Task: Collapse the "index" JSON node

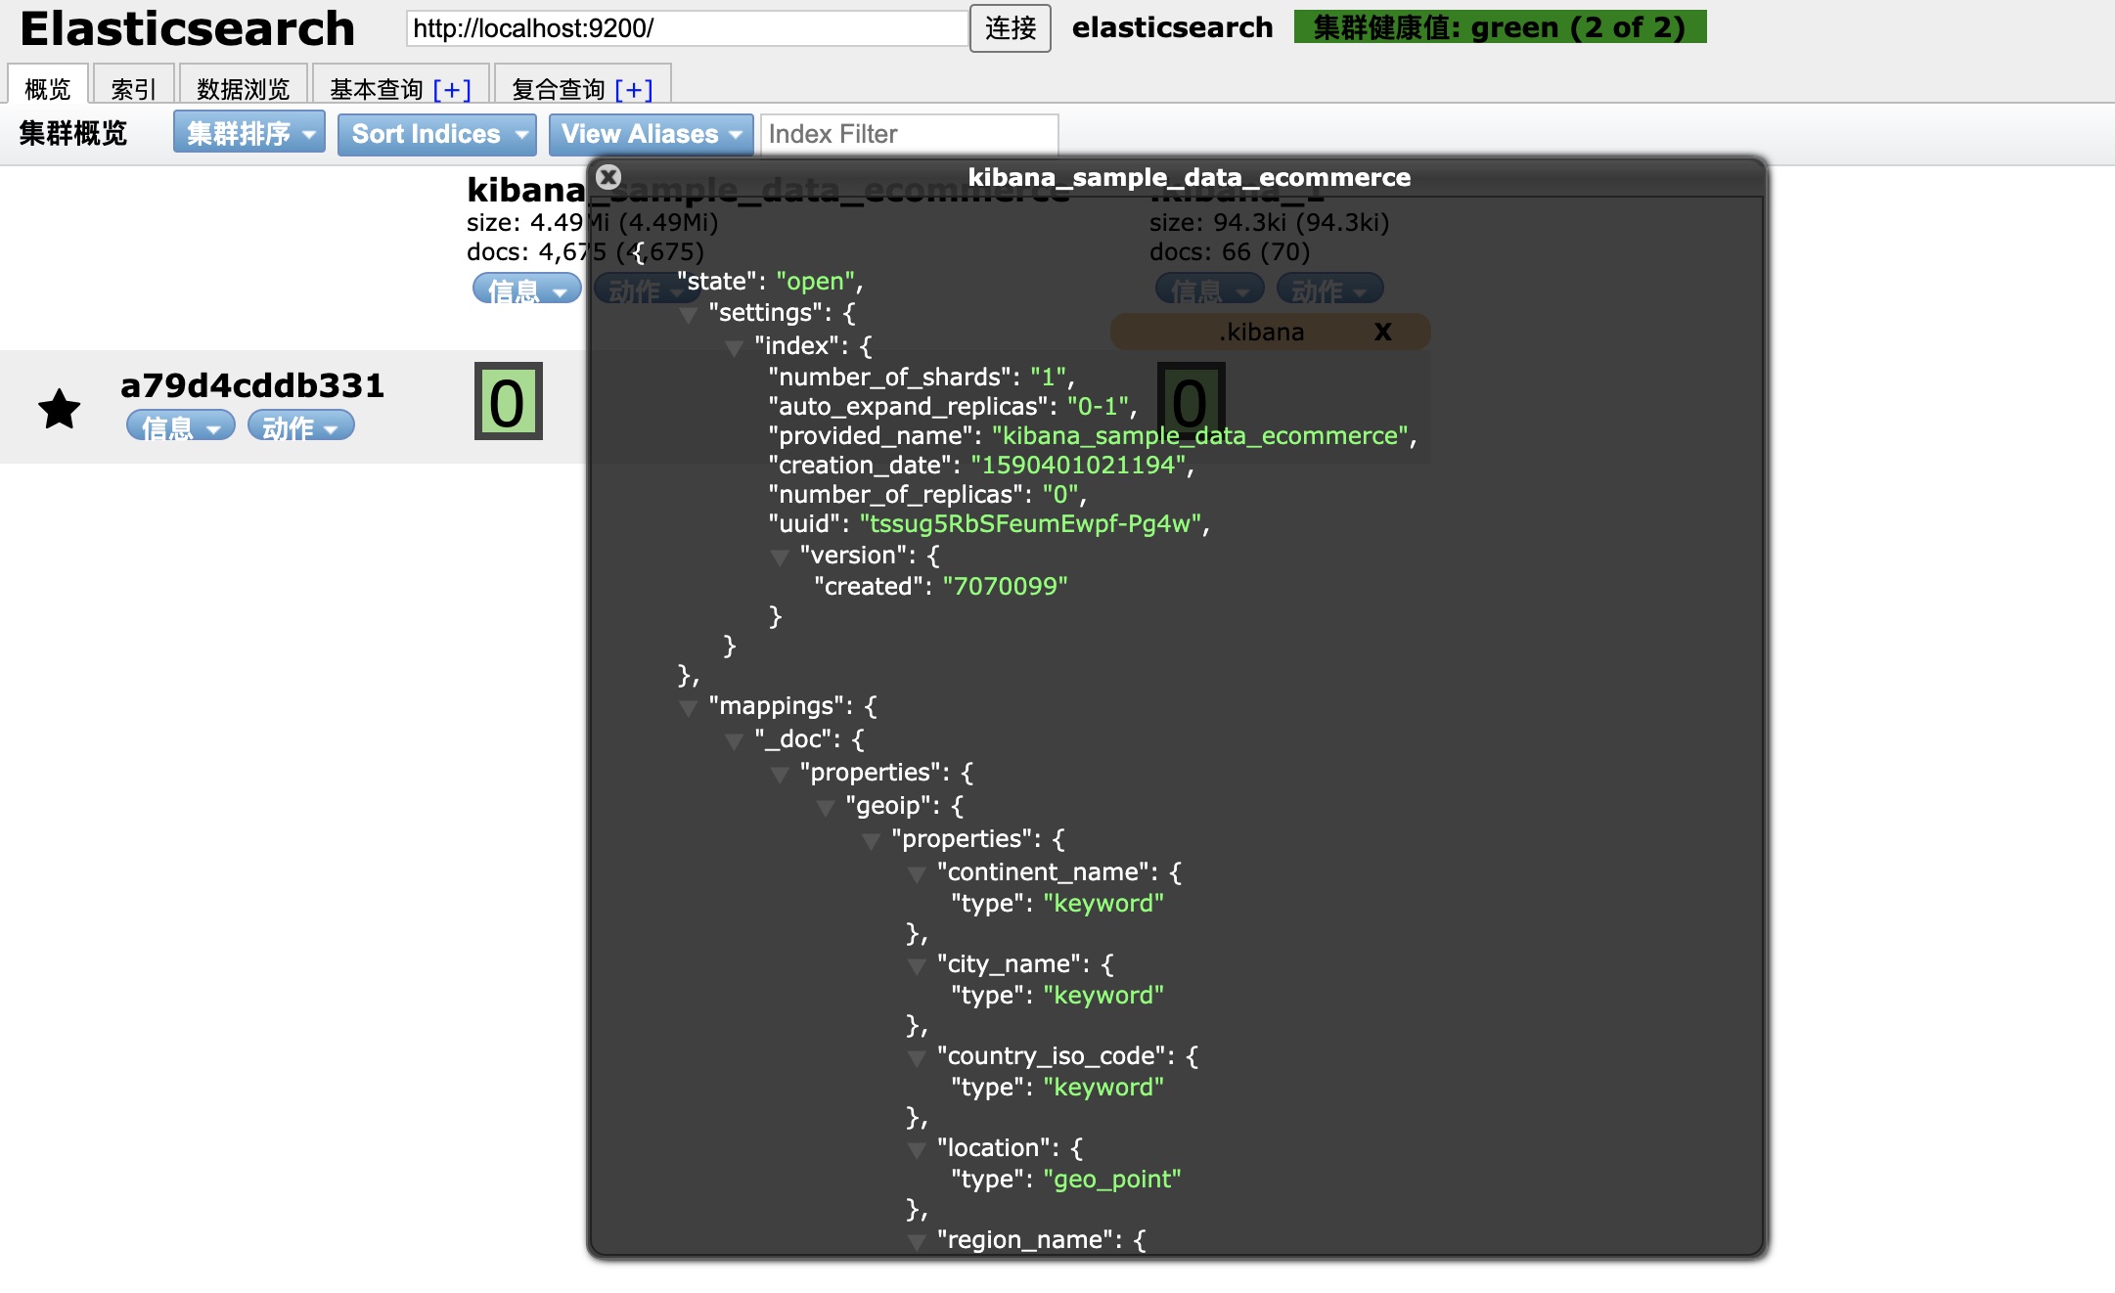Action: point(734,348)
